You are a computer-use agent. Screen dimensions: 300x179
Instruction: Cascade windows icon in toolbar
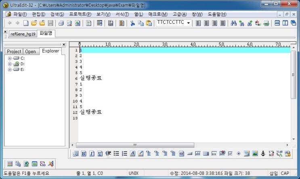[293, 23]
